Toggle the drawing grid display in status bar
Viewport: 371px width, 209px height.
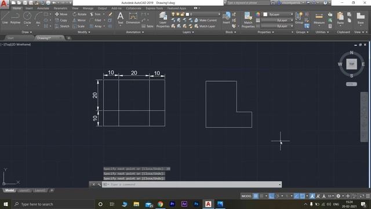(256, 196)
